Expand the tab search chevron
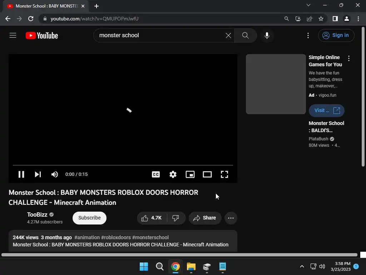 (308, 5)
